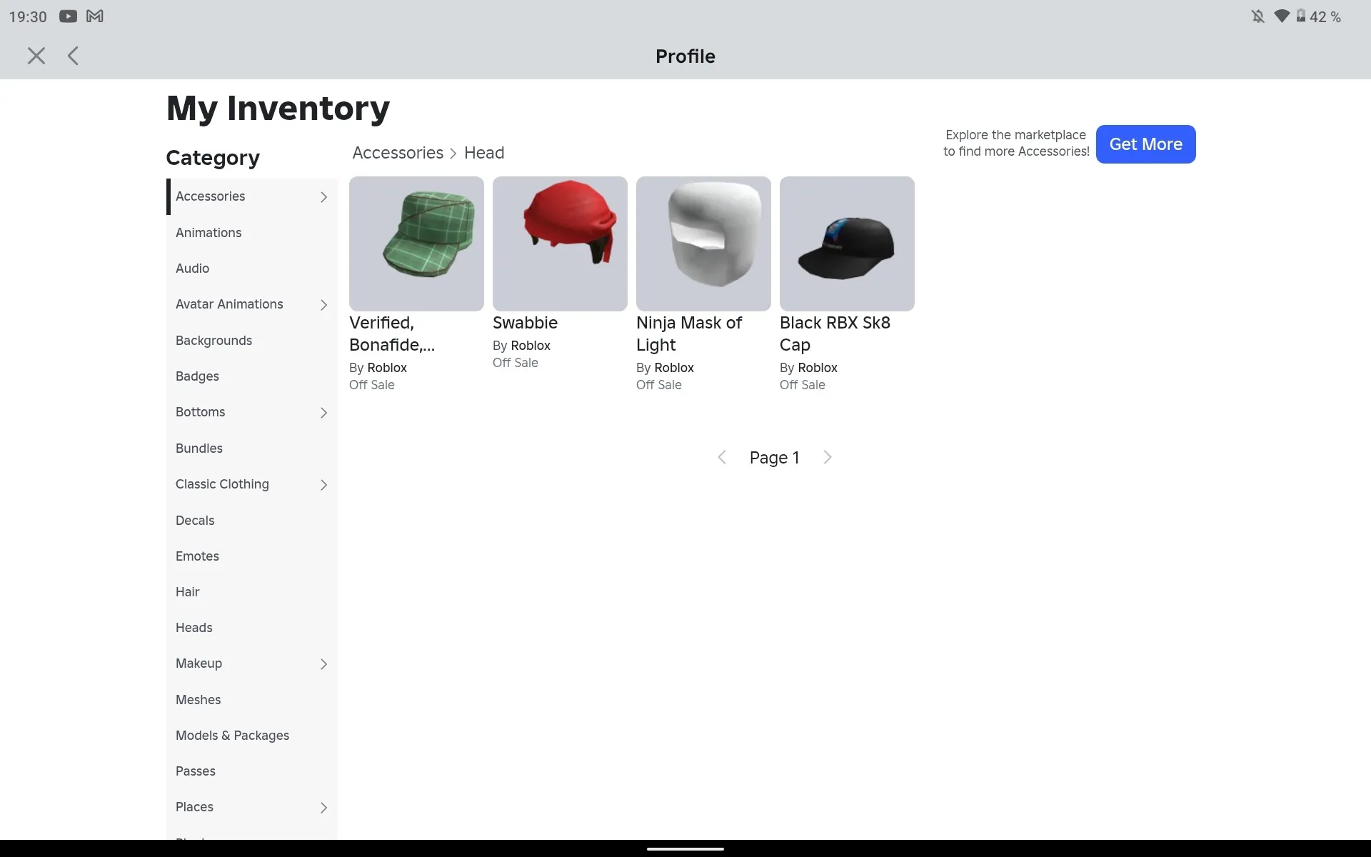This screenshot has height=857, width=1371.
Task: Open the Meshes category
Action: [x=252, y=700]
